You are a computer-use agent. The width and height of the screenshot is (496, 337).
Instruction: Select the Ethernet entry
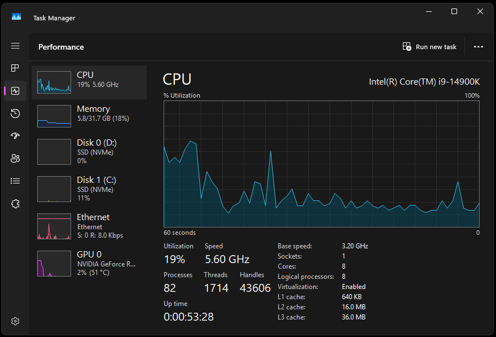(x=89, y=226)
